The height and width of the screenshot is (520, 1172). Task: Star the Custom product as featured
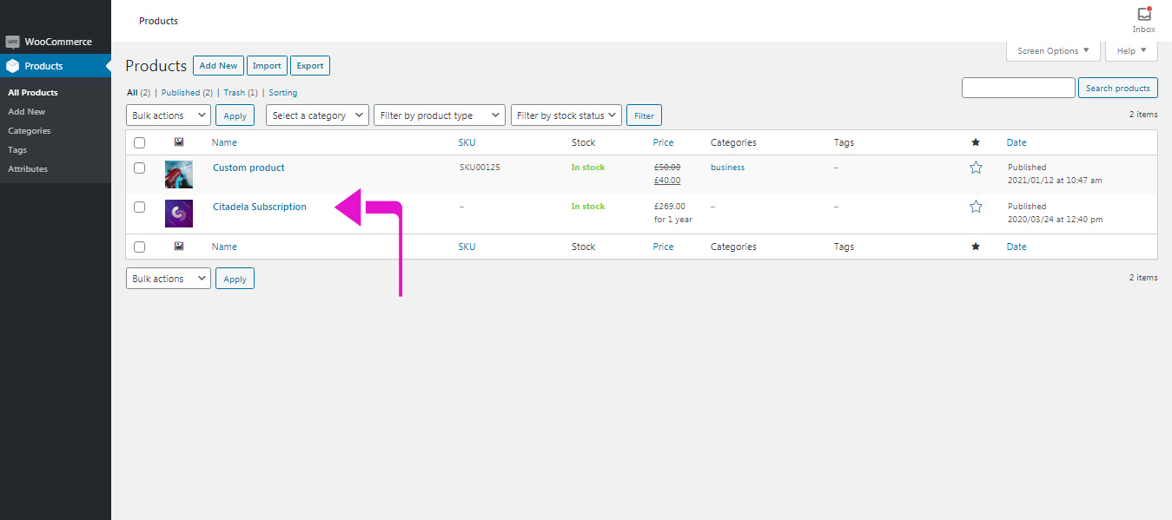(x=976, y=168)
